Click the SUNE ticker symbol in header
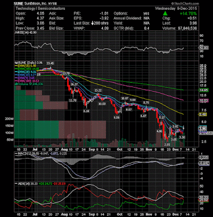 click(18, 4)
